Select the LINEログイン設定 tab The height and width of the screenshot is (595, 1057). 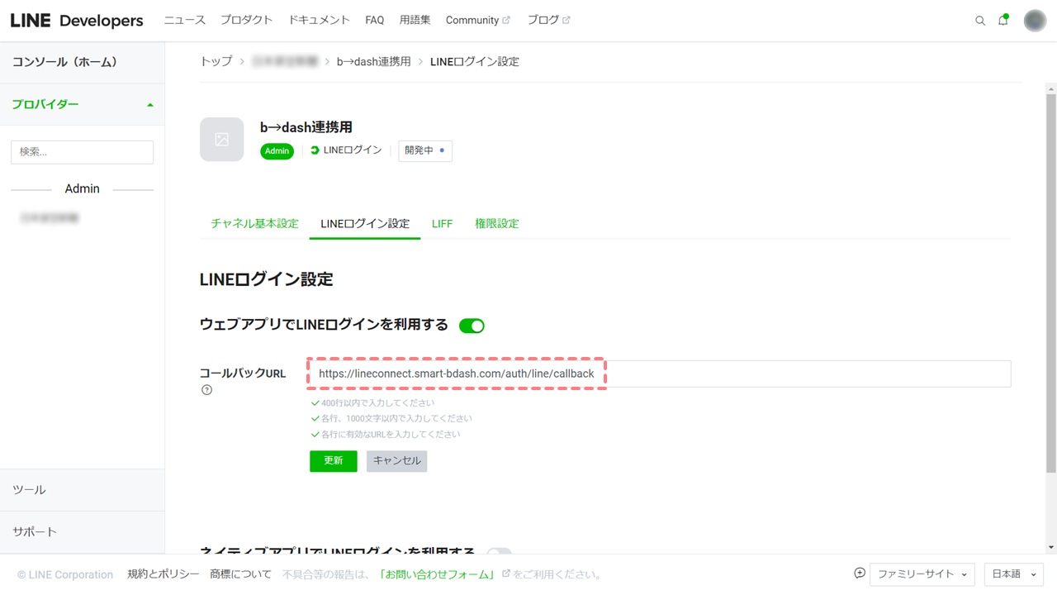pyautogui.click(x=365, y=224)
